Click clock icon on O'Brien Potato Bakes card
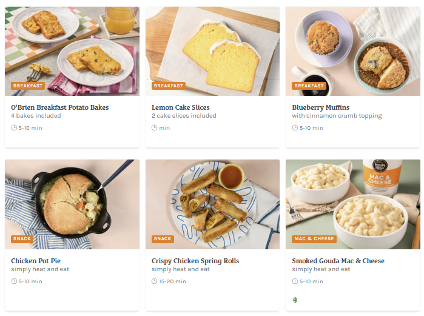 click(14, 128)
